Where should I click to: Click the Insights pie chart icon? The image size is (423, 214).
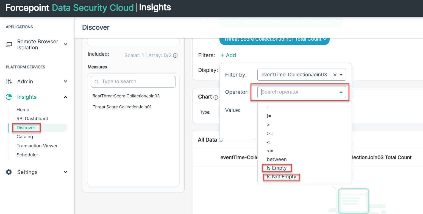tap(9, 97)
